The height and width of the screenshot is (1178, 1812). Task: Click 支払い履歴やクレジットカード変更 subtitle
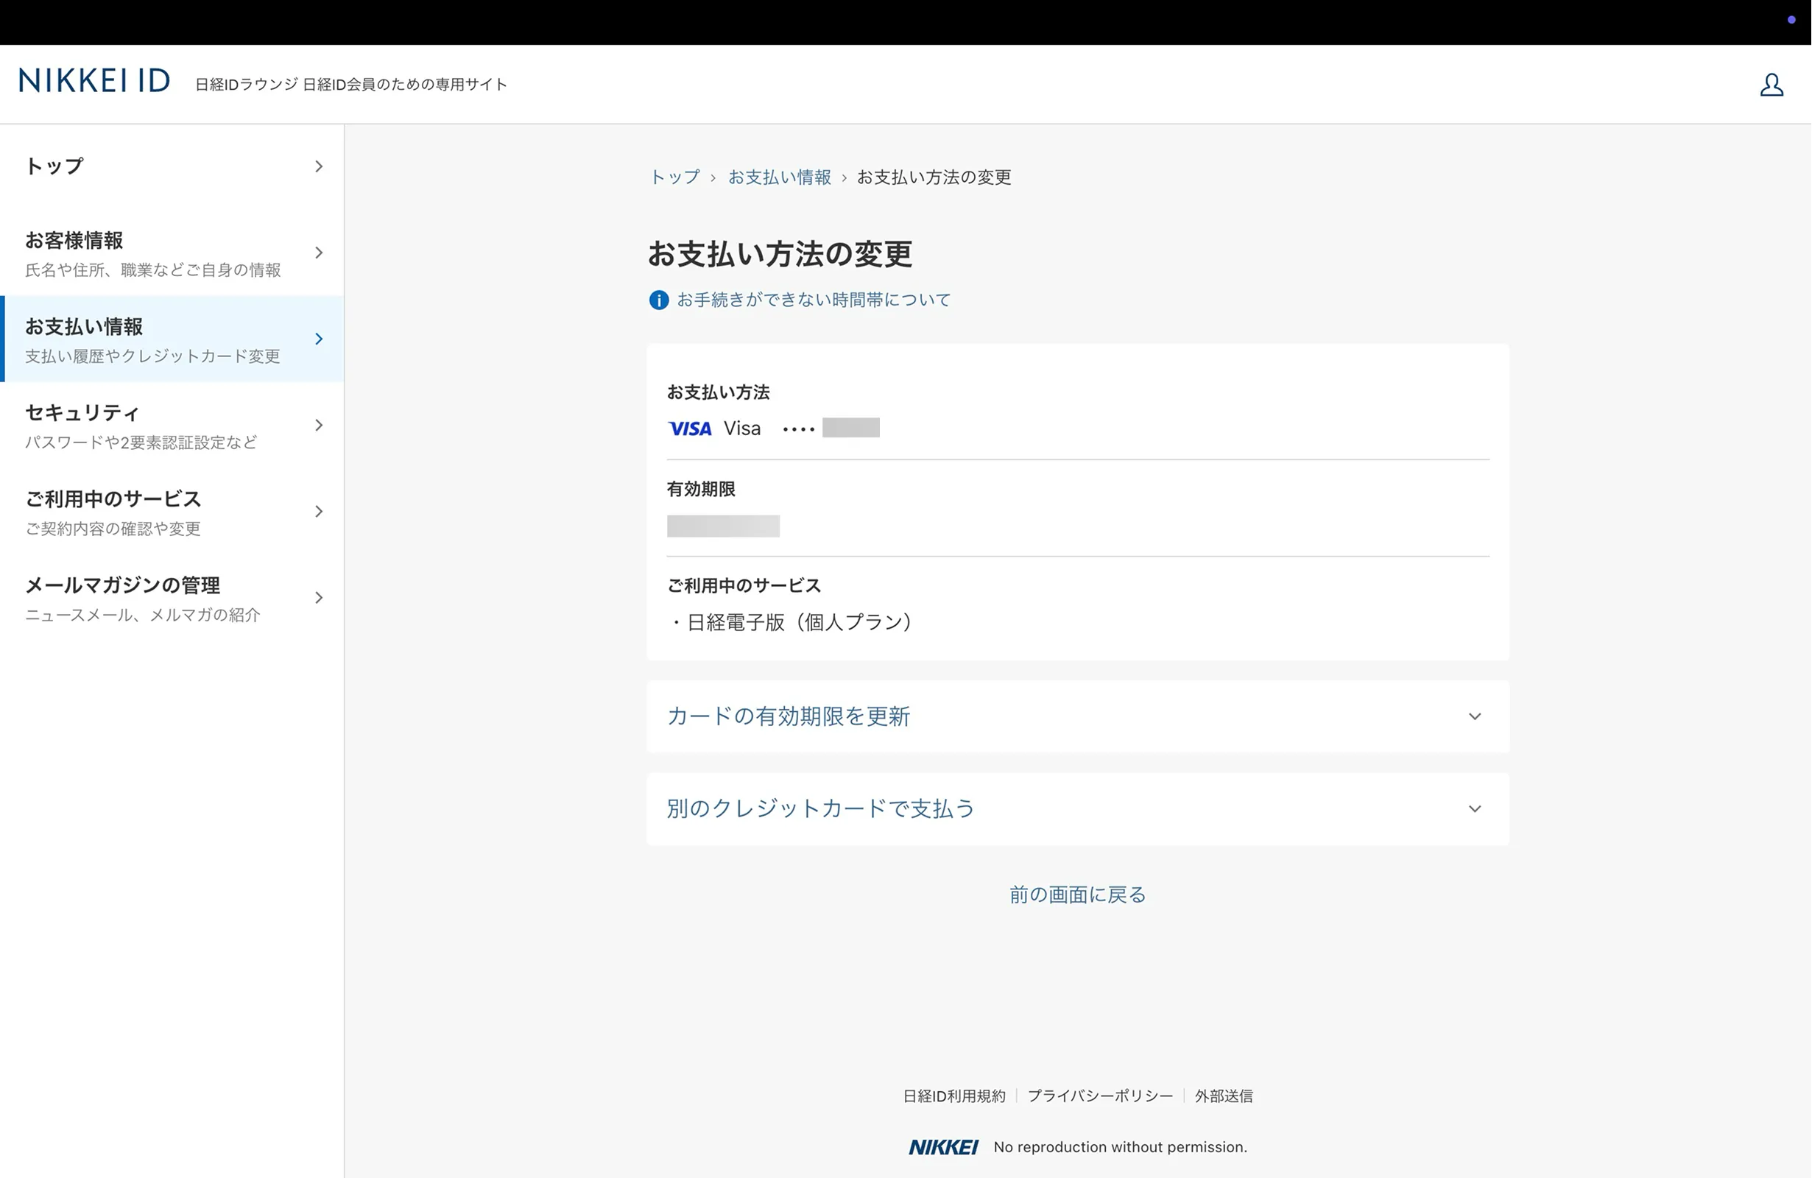[x=153, y=356]
